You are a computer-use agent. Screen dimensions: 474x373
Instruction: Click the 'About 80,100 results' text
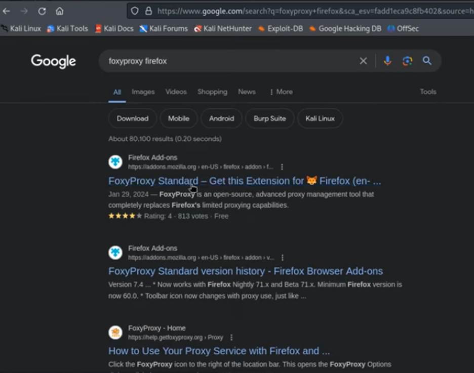(x=165, y=139)
